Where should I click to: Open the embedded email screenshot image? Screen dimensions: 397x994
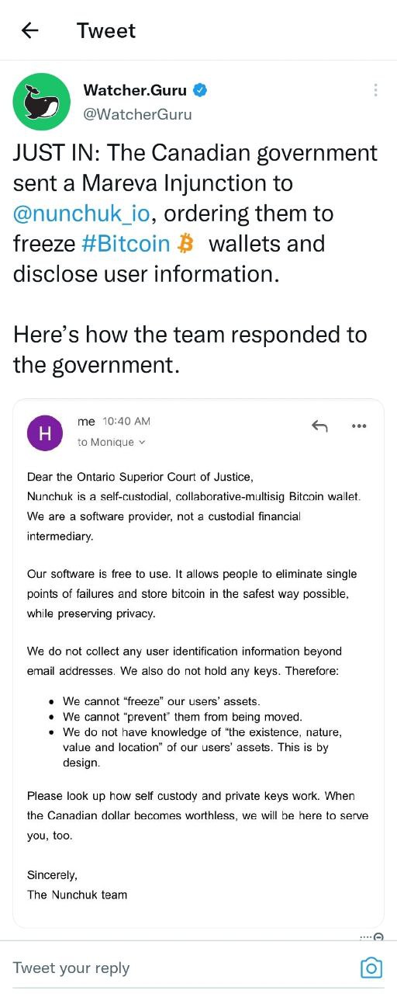(198, 663)
